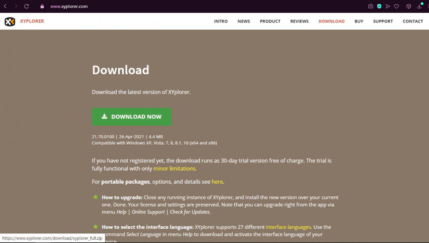The image size is (429, 243).
Task: Open the "interface languages" link
Action: (x=288, y=227)
